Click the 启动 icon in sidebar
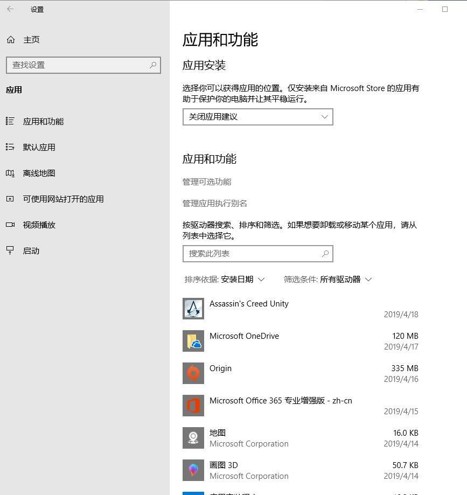This screenshot has width=467, height=495. click(x=10, y=250)
